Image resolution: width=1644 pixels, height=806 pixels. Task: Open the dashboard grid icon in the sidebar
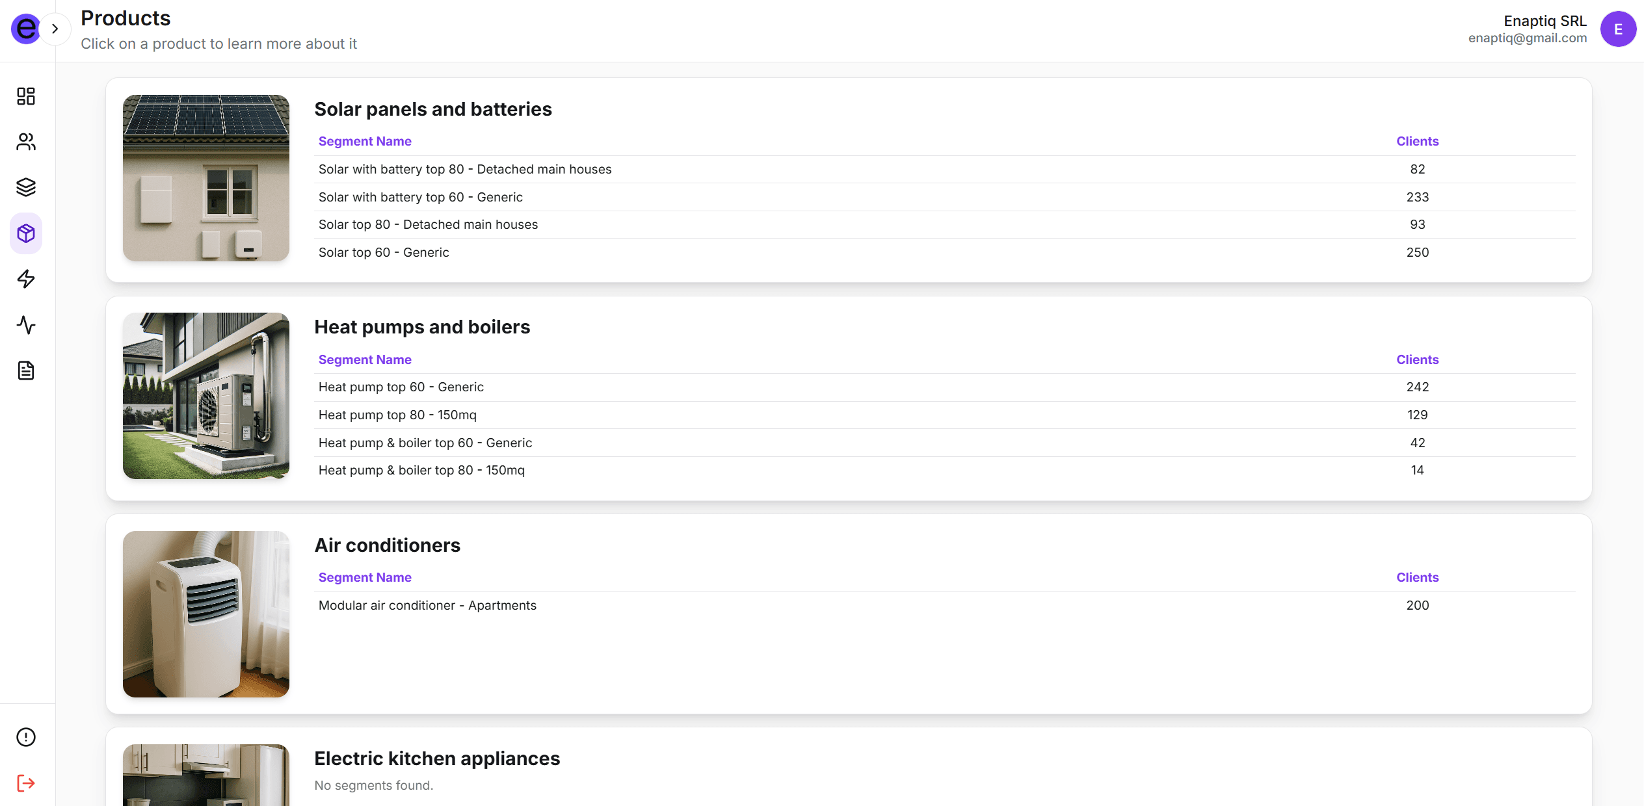(x=25, y=96)
